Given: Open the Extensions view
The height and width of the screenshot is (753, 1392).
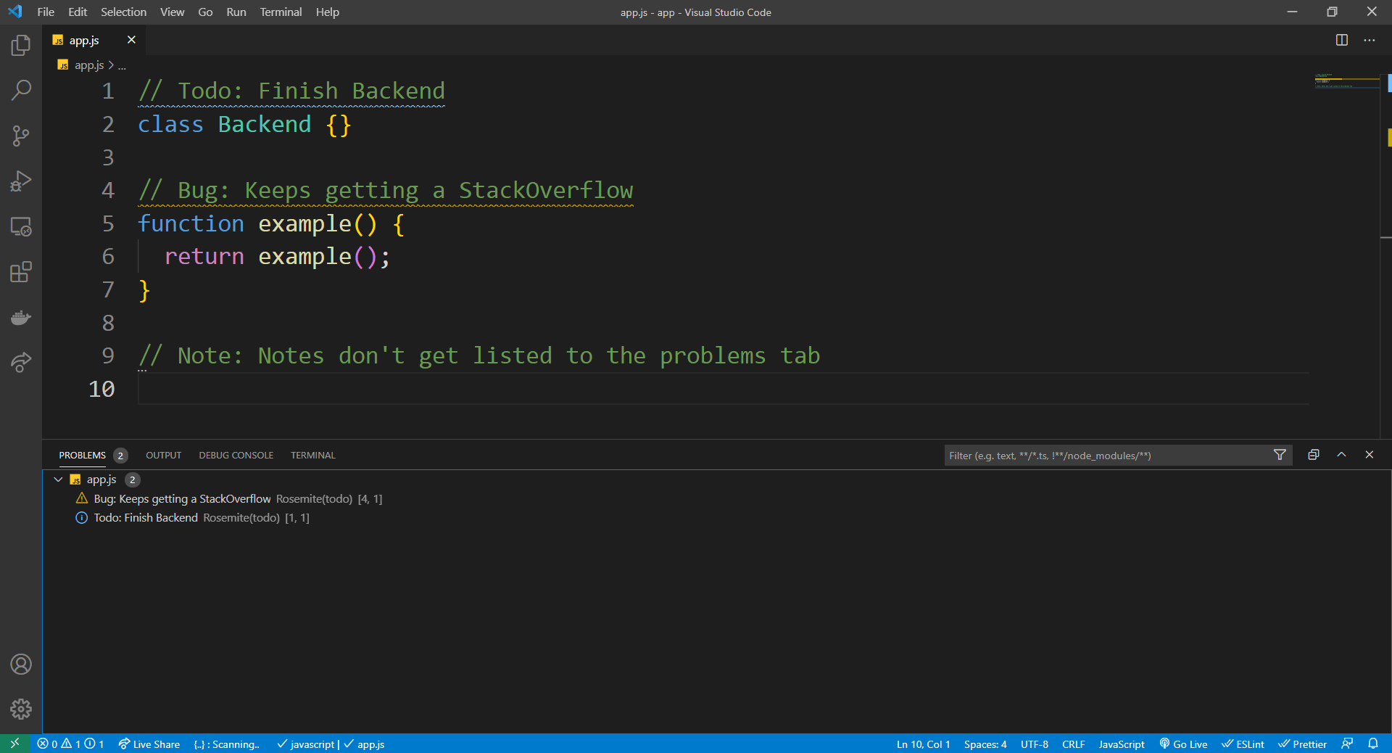Looking at the screenshot, I should (21, 272).
